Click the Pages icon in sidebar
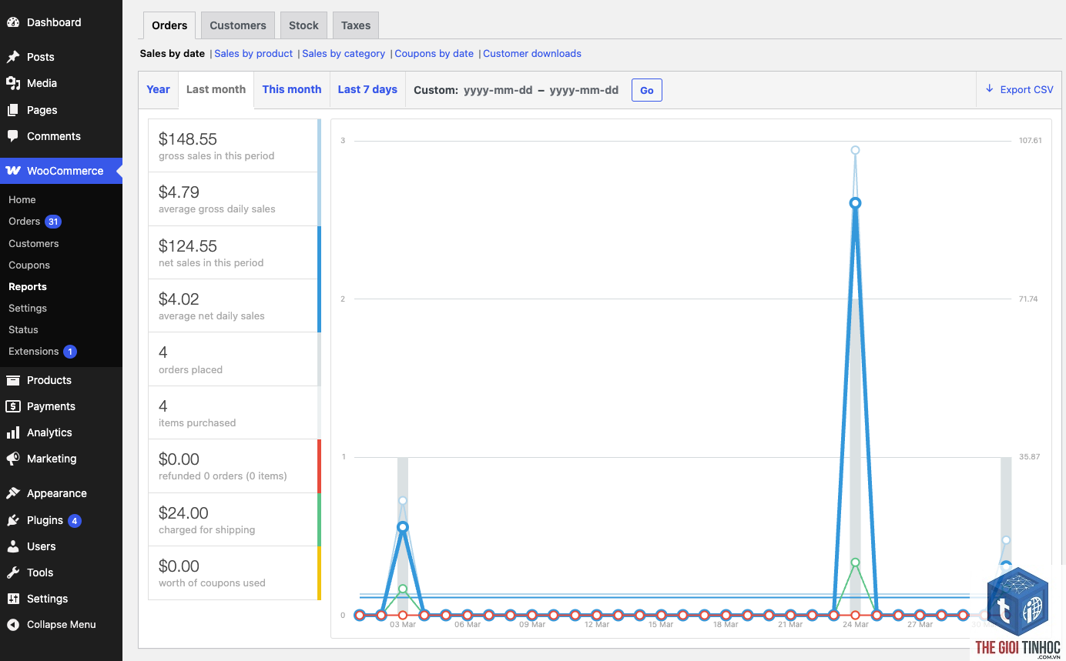 tap(13, 110)
